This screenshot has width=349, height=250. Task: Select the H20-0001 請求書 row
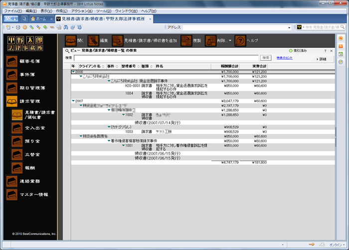[x=203, y=87]
